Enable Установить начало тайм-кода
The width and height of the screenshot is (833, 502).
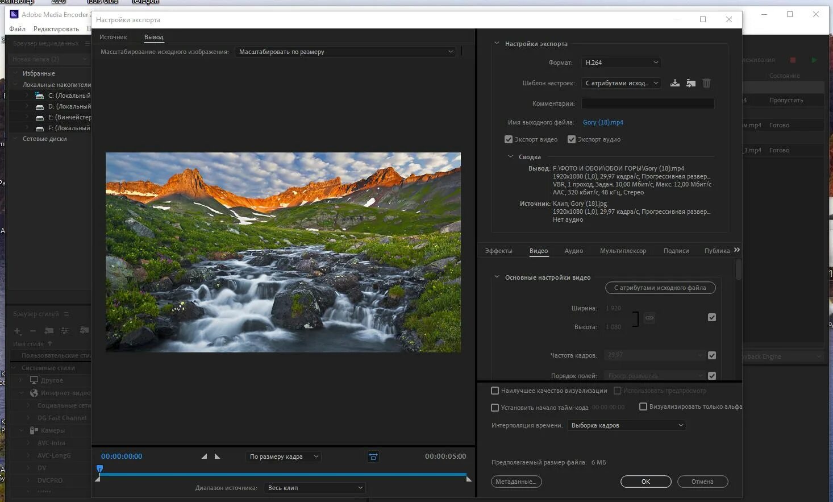[495, 408]
